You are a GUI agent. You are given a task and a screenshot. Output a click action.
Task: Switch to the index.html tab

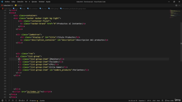coord(7,5)
